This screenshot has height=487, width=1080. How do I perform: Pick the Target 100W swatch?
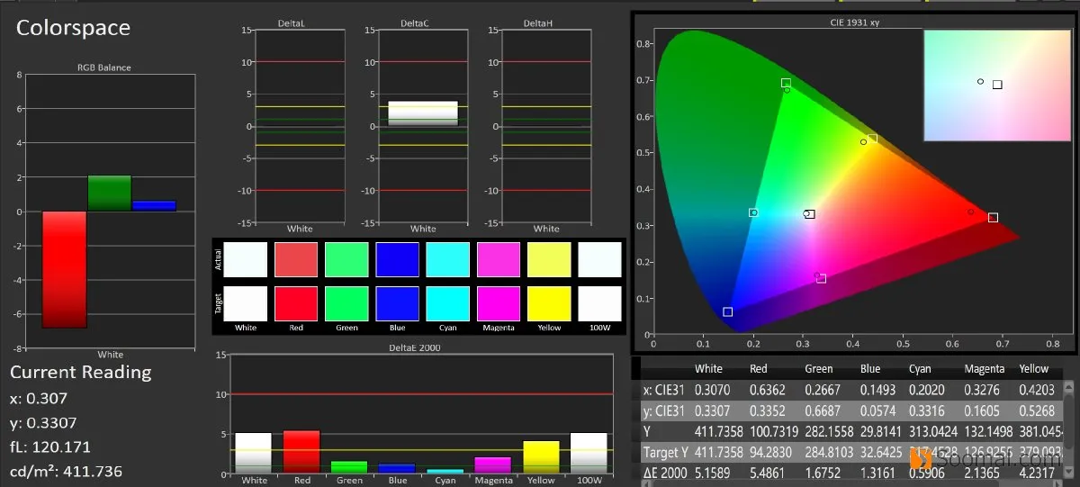(x=599, y=303)
